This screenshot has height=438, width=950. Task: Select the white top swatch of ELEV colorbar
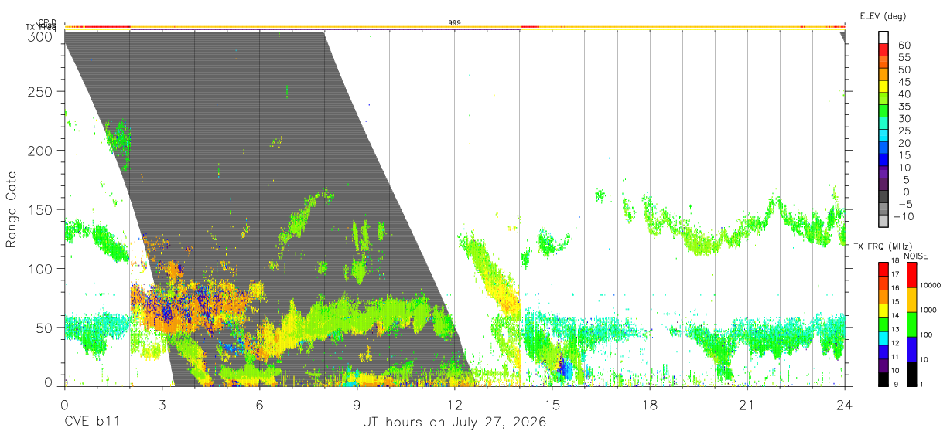coord(883,37)
